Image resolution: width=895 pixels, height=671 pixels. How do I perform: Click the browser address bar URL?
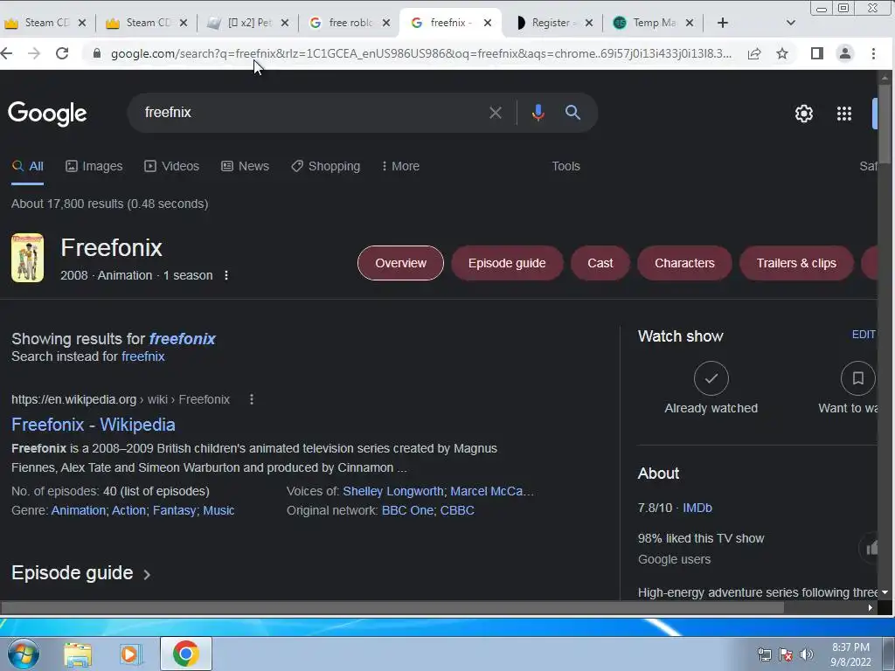coord(421,53)
